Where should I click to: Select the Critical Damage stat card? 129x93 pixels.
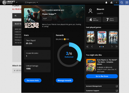click(x=37, y=67)
